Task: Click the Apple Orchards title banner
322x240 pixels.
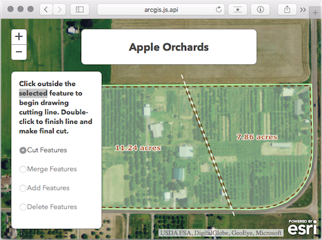Action: [169, 47]
